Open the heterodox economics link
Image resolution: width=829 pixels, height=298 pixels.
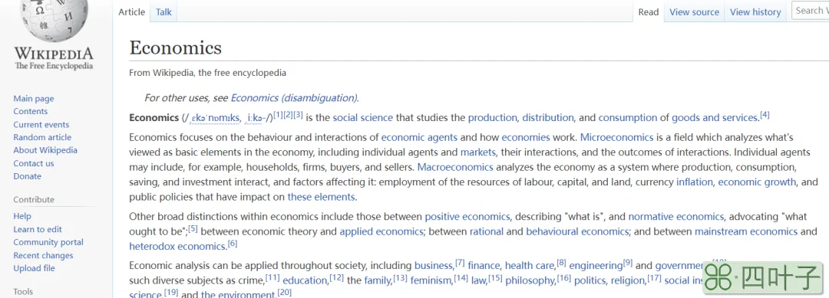pyautogui.click(x=177, y=247)
